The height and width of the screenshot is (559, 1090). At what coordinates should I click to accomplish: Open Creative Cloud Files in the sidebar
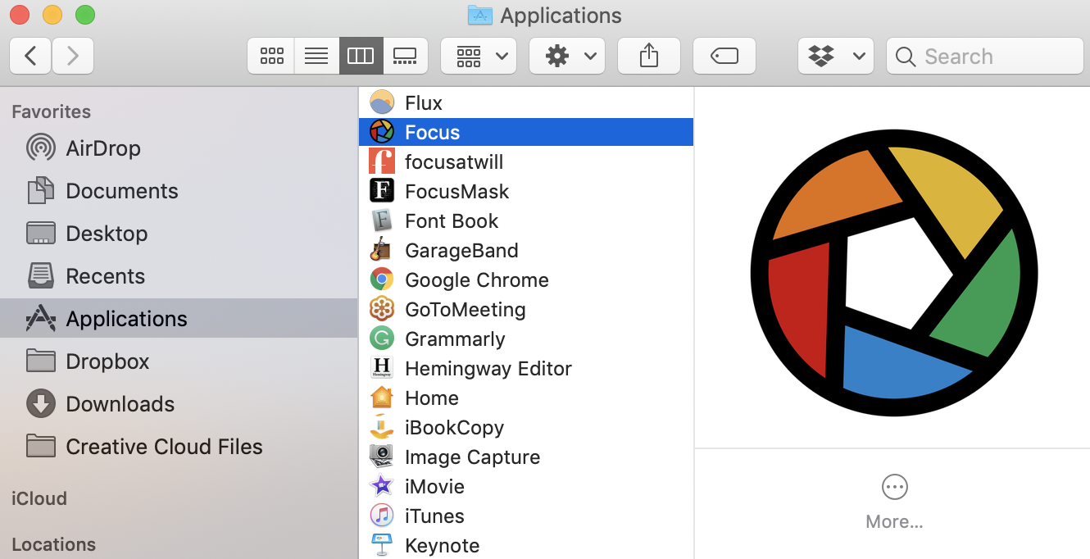tap(179, 447)
